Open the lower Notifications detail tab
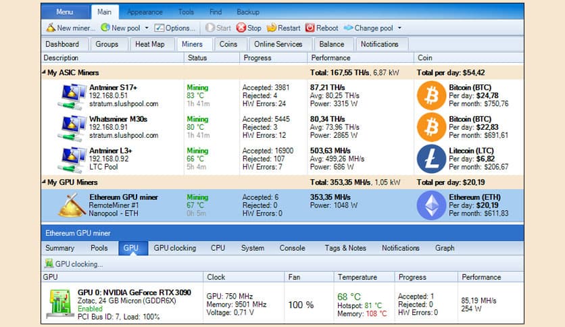 pos(401,248)
